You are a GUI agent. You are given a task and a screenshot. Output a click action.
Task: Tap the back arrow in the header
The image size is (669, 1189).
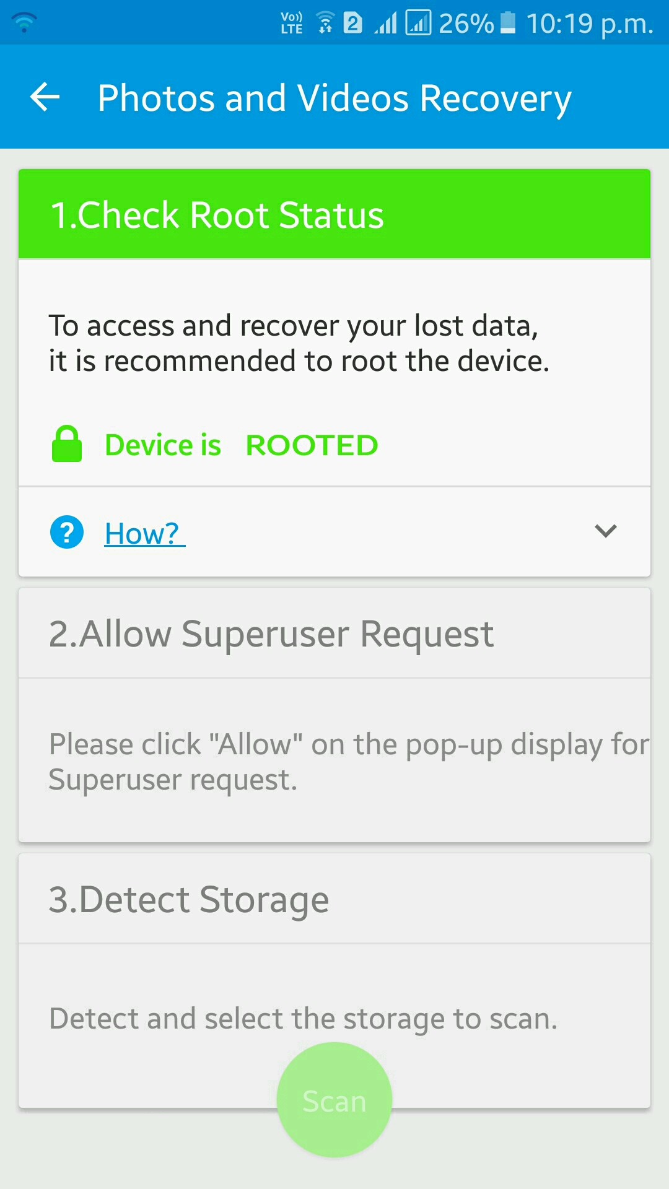[45, 98]
